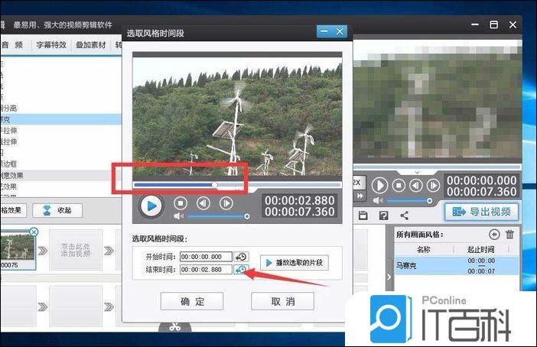Click 双击此处添加视频 placeholder
Image resolution: width=537 pixels, height=347 pixels.
click(75, 250)
